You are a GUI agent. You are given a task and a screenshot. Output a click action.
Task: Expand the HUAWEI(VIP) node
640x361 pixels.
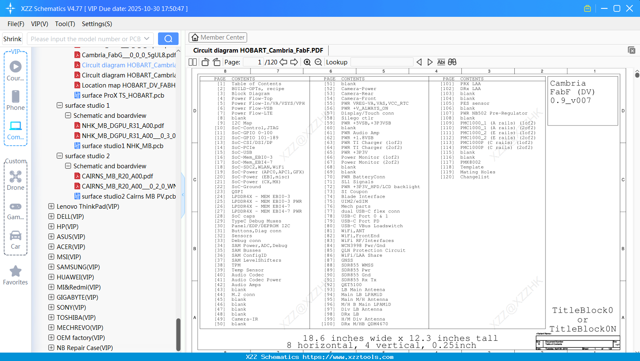pyautogui.click(x=51, y=277)
